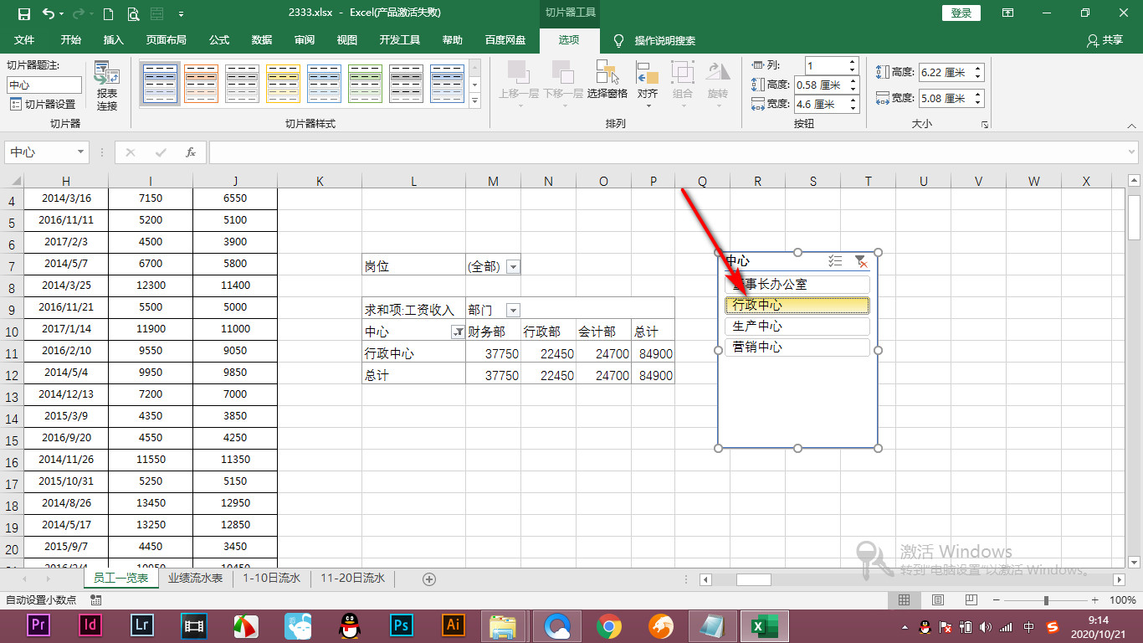Viewport: 1143px width, 643px height.
Task: Open WeChat from the taskbar
Action: pyautogui.click(x=298, y=625)
